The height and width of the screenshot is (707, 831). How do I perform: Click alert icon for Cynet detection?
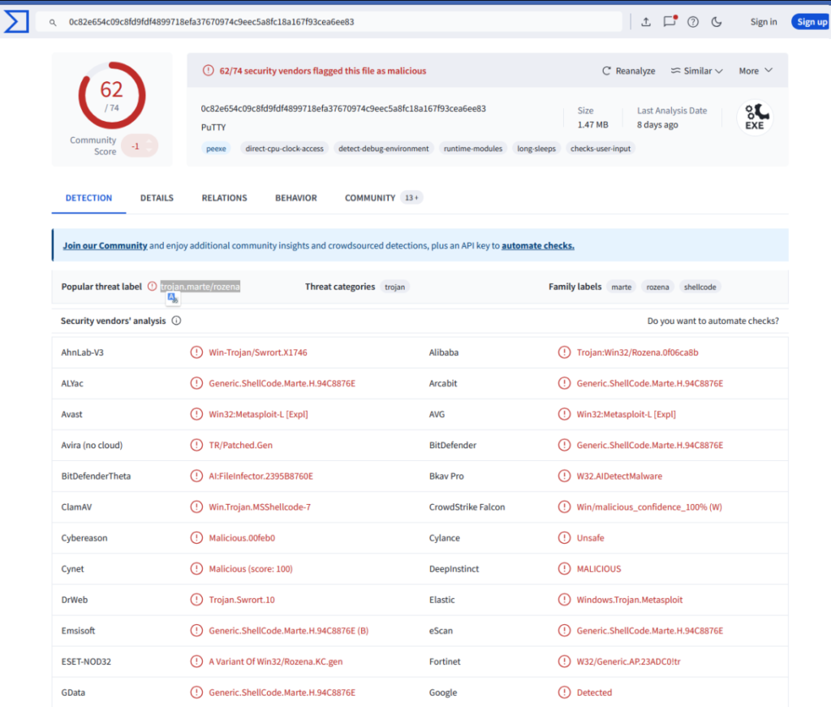[196, 569]
